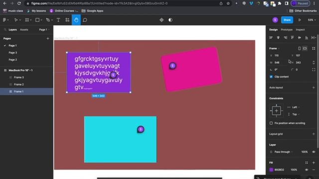Click the user avatar in toolbar

[x=275, y=20]
